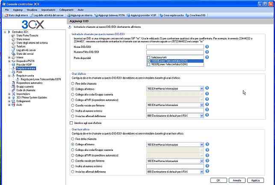Open Stato dei servizi tree node
The height and width of the screenshot is (185, 275).
(25, 54)
